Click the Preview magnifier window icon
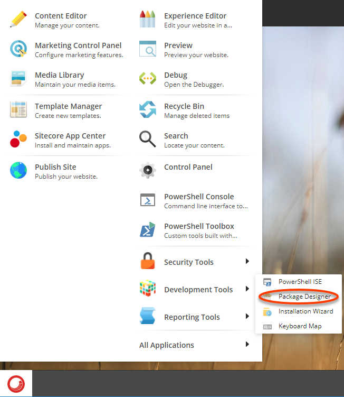The height and width of the screenshot is (397, 344). pos(148,49)
